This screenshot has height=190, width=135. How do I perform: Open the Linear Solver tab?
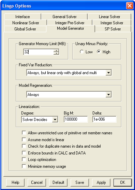(x=109, y=17)
